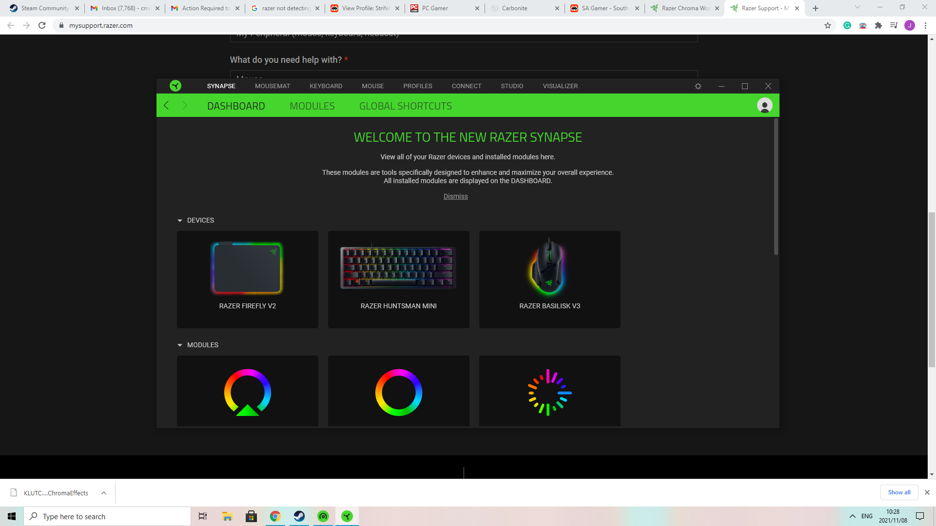Viewport: 936px width, 526px height.
Task: Open File Explorer from the taskbar
Action: point(227,516)
